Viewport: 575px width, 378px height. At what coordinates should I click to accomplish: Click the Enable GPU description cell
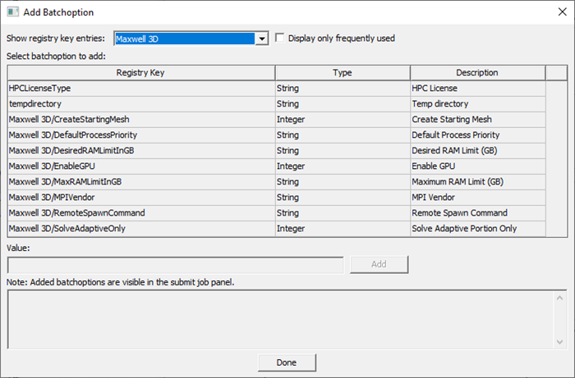click(x=478, y=166)
